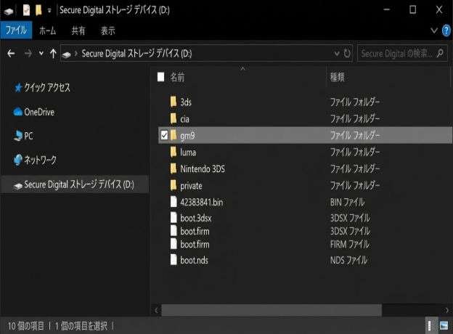Image resolution: width=453 pixels, height=334 pixels.
Task: Click the luma folder icon
Action: coord(174,152)
